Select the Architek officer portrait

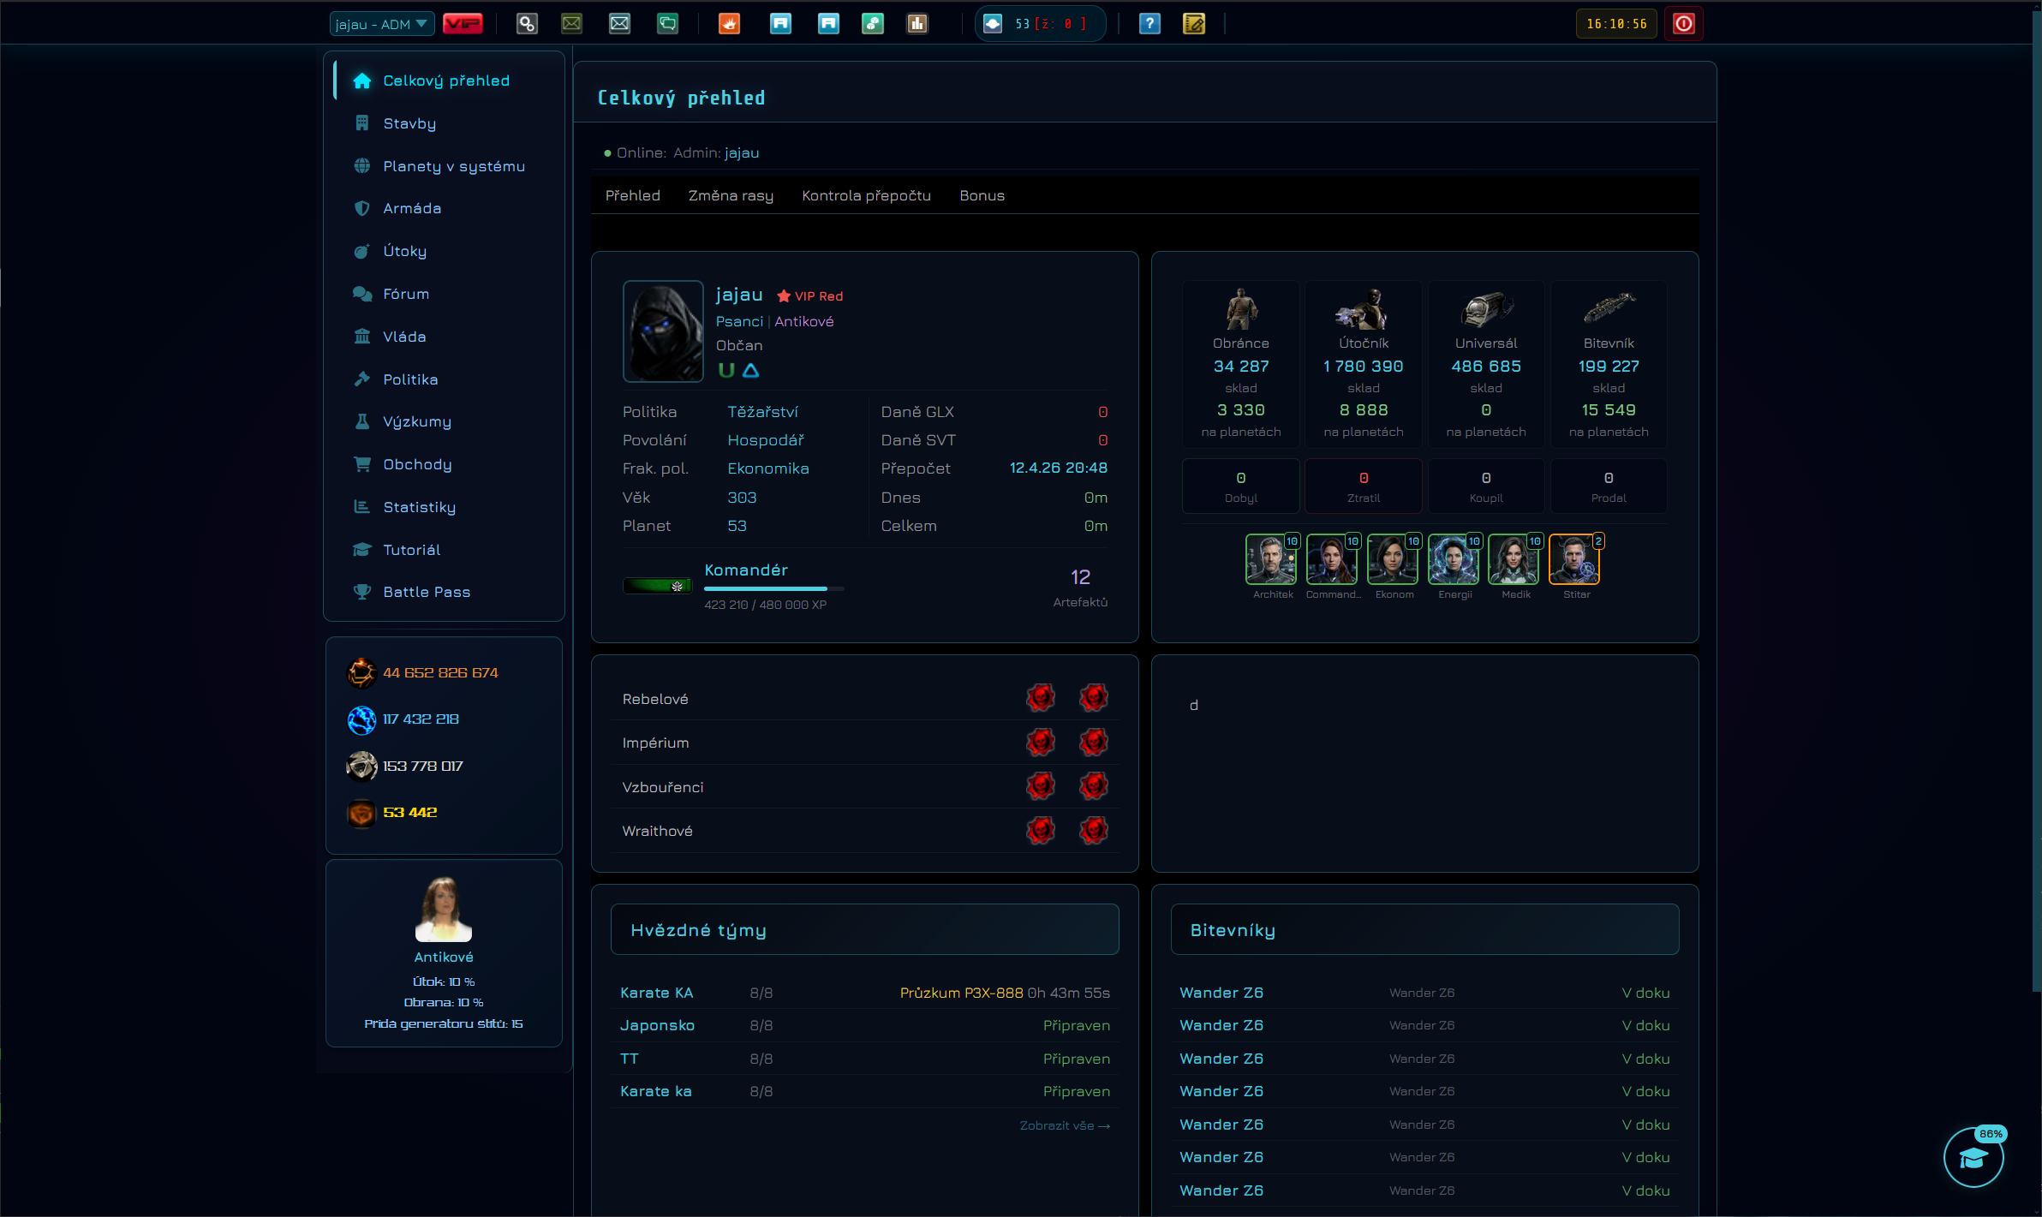tap(1270, 559)
